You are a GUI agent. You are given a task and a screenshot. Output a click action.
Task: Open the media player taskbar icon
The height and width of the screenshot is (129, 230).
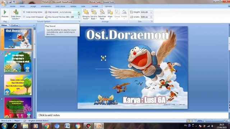point(36,126)
